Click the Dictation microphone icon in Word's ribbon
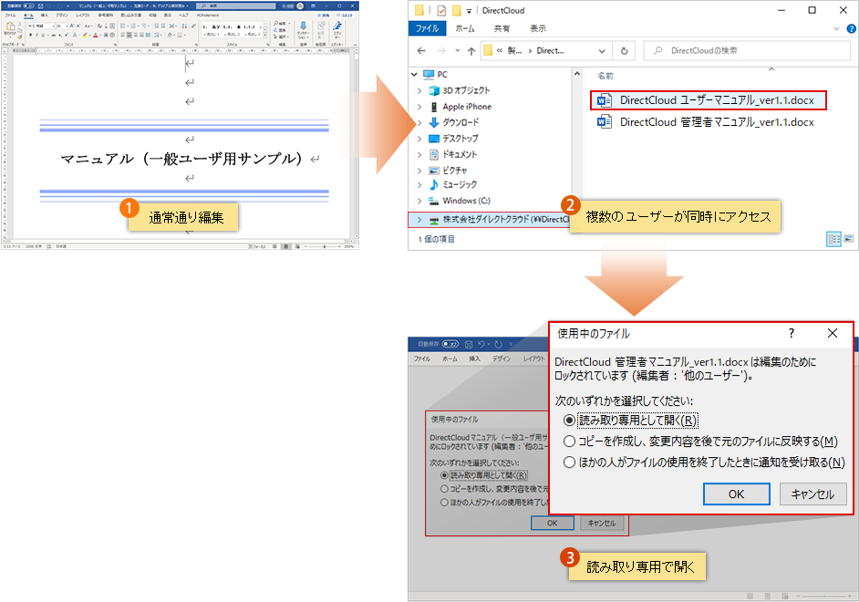 [x=303, y=26]
